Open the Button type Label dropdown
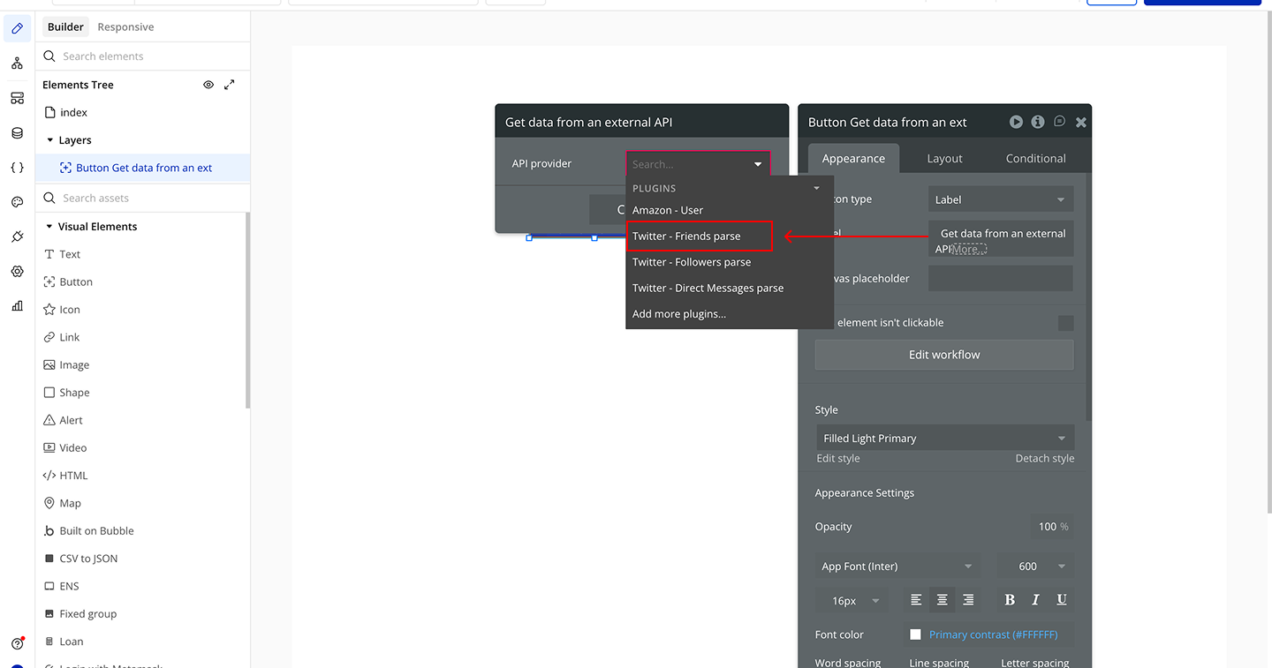Viewport: 1272px width, 668px height. (1001, 199)
